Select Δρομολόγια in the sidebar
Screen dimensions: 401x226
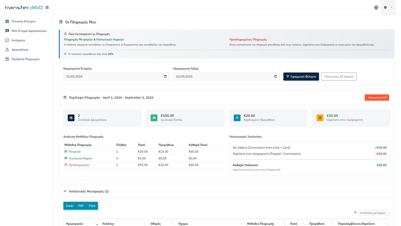click(20, 50)
